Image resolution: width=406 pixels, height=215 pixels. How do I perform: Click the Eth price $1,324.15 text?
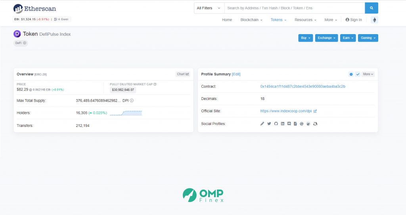click(x=25, y=19)
